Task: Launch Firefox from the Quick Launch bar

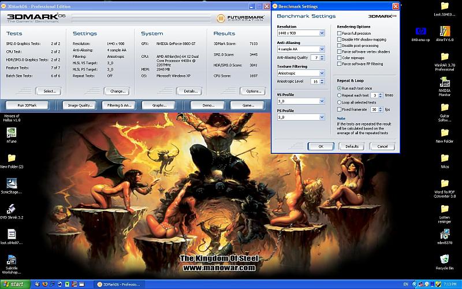Action: [45, 284]
